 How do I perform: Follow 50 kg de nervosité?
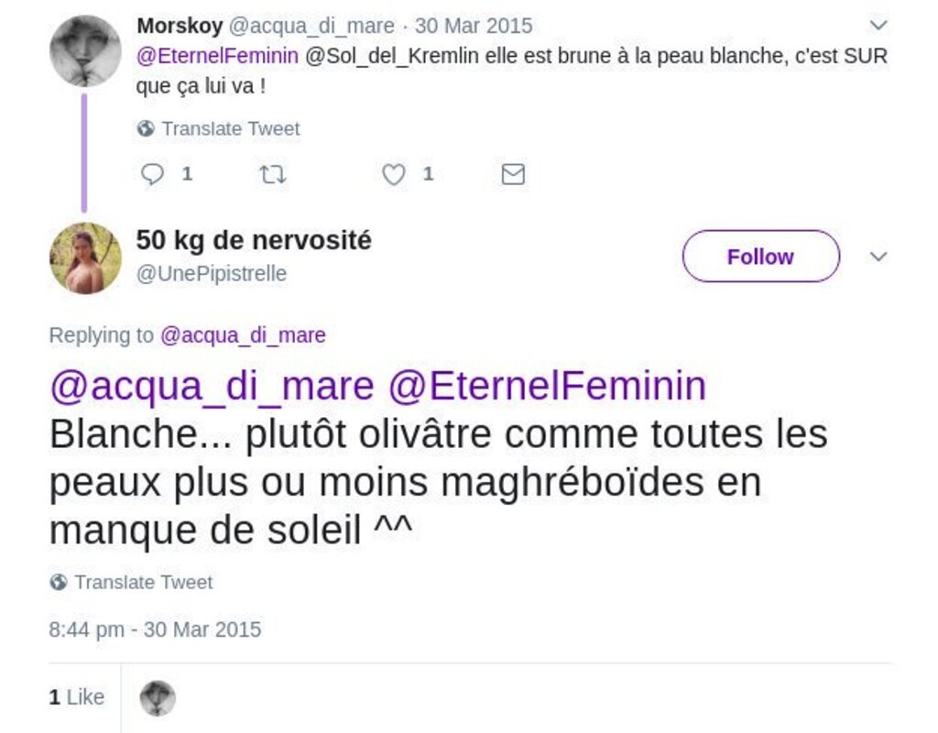pos(760,257)
